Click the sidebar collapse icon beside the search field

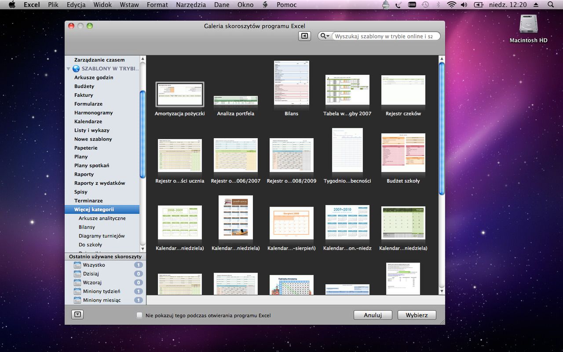304,36
